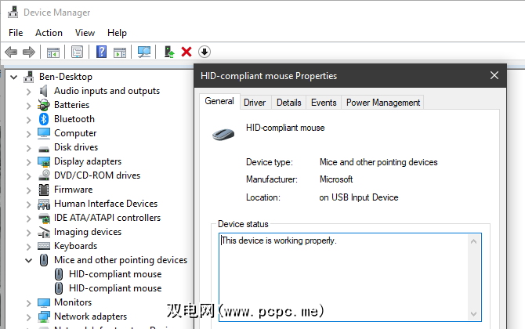The image size is (525, 329).
Task: Expand the Display adapters node
Action: (29, 161)
